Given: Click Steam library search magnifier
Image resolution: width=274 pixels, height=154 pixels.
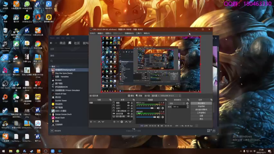Looking at the screenshot, I should [x=52, y=61].
